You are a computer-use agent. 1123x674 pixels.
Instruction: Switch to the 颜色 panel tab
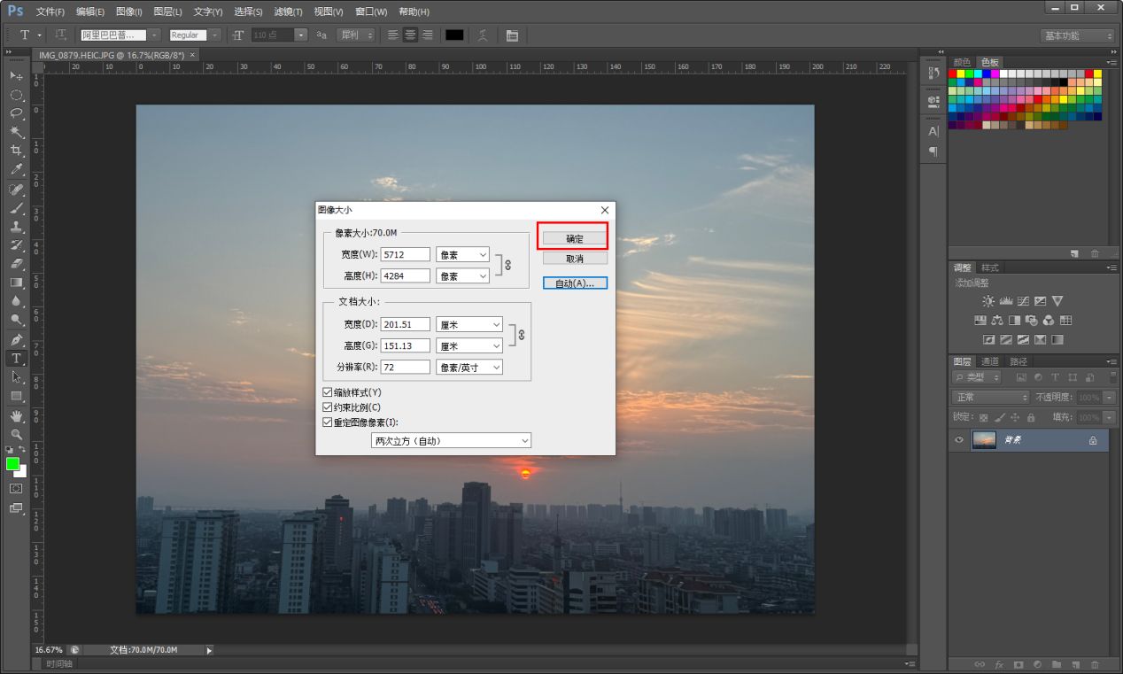pos(962,61)
